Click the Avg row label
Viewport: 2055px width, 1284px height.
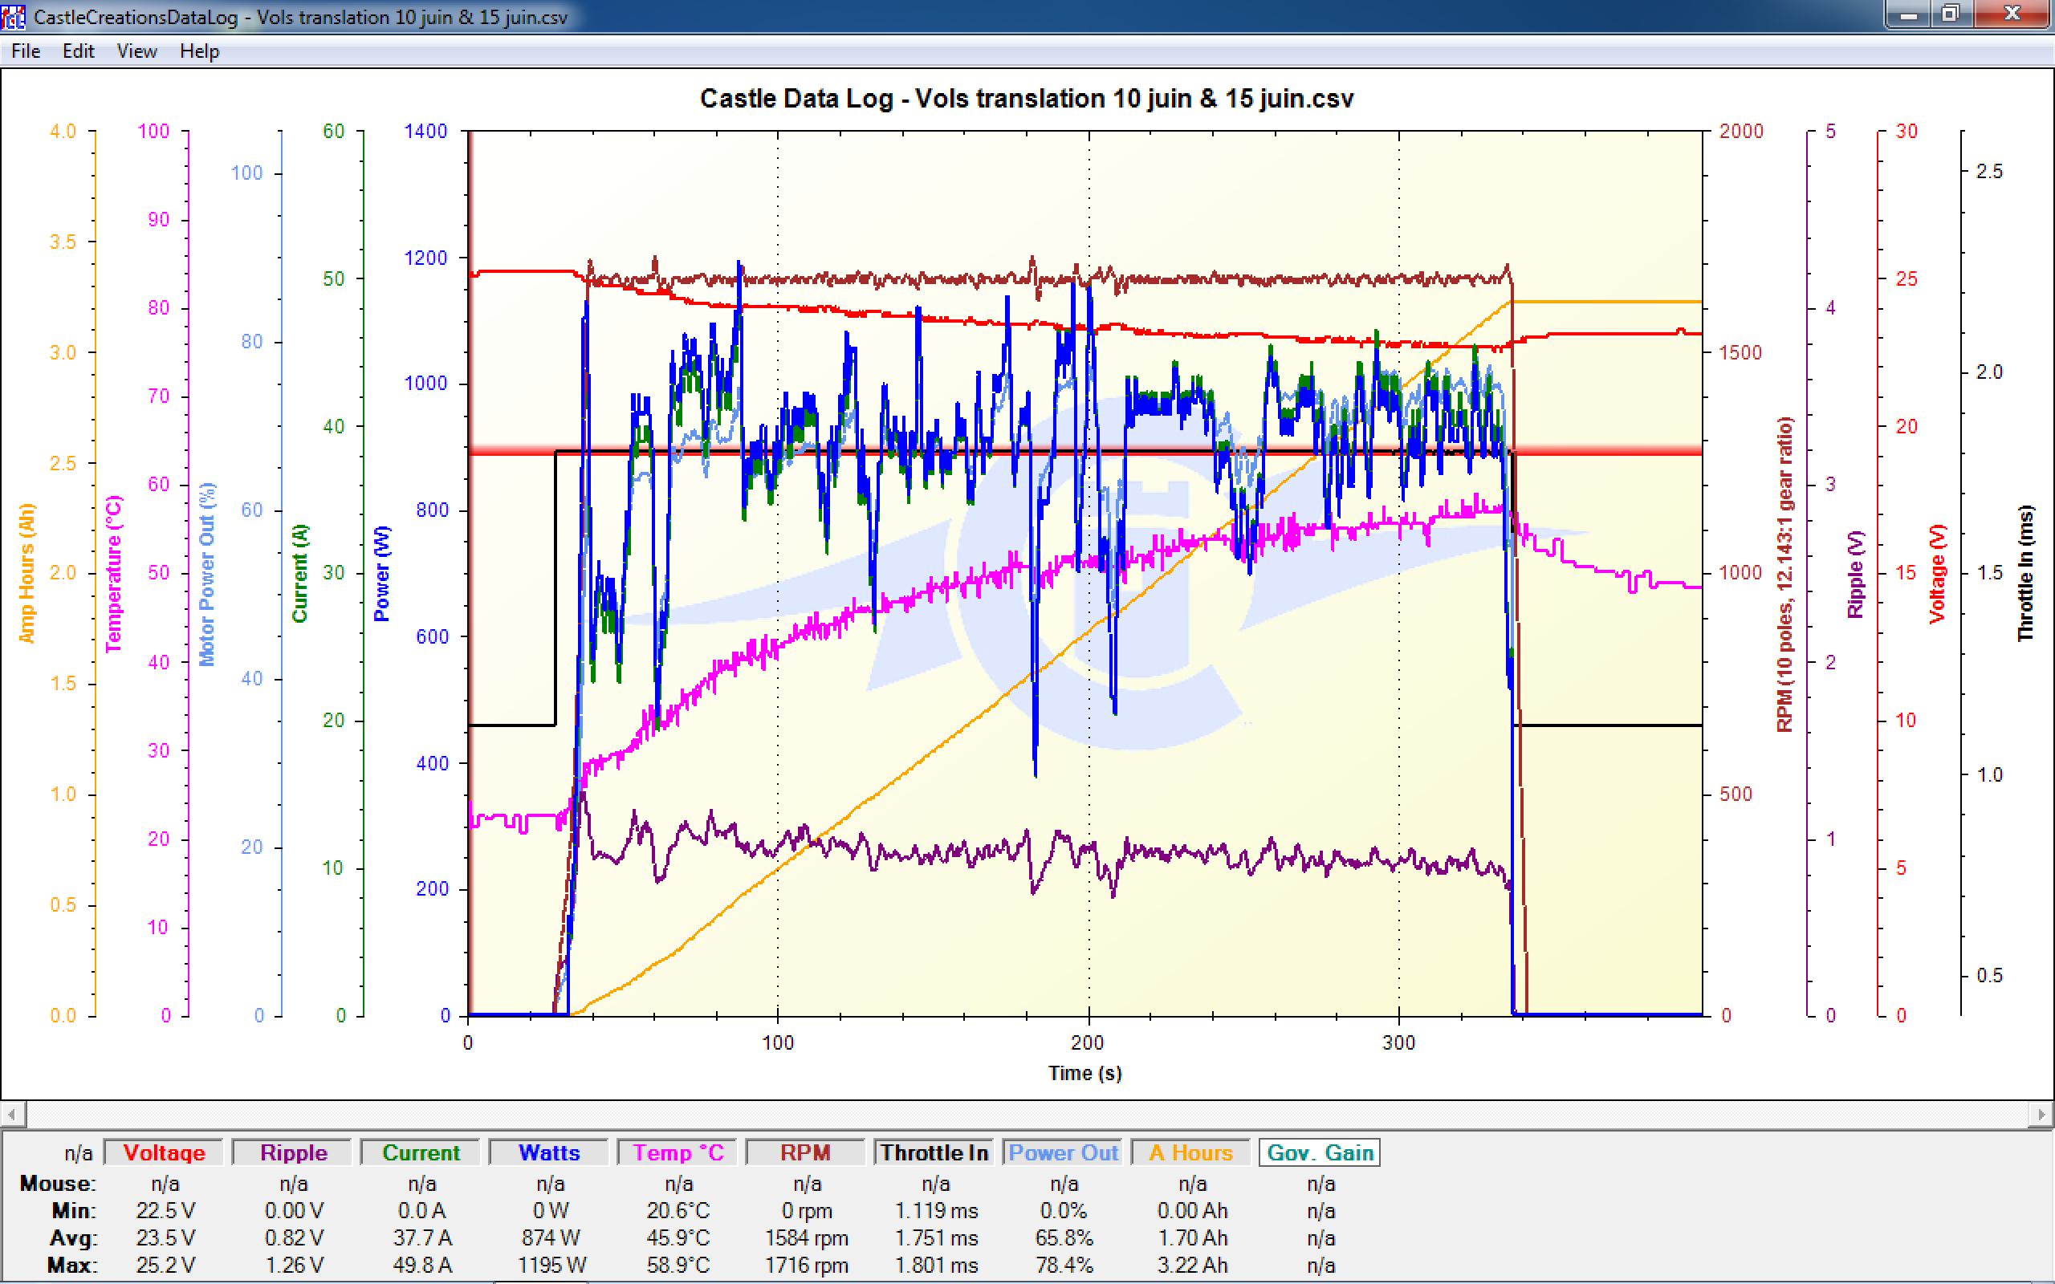[x=73, y=1237]
